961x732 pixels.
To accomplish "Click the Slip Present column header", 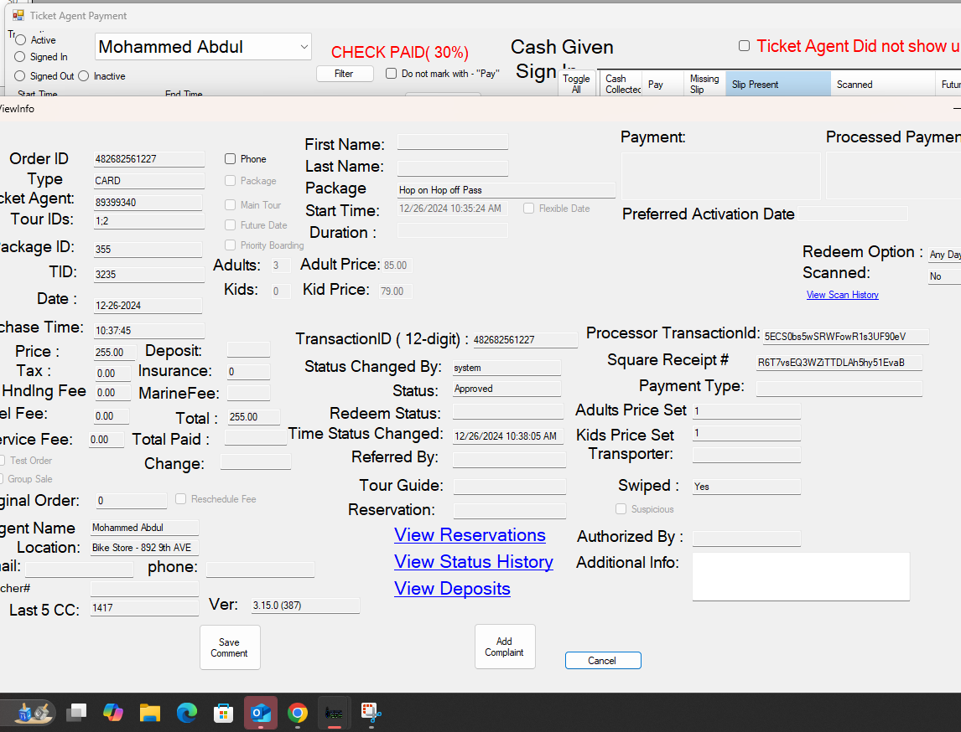I will [777, 85].
